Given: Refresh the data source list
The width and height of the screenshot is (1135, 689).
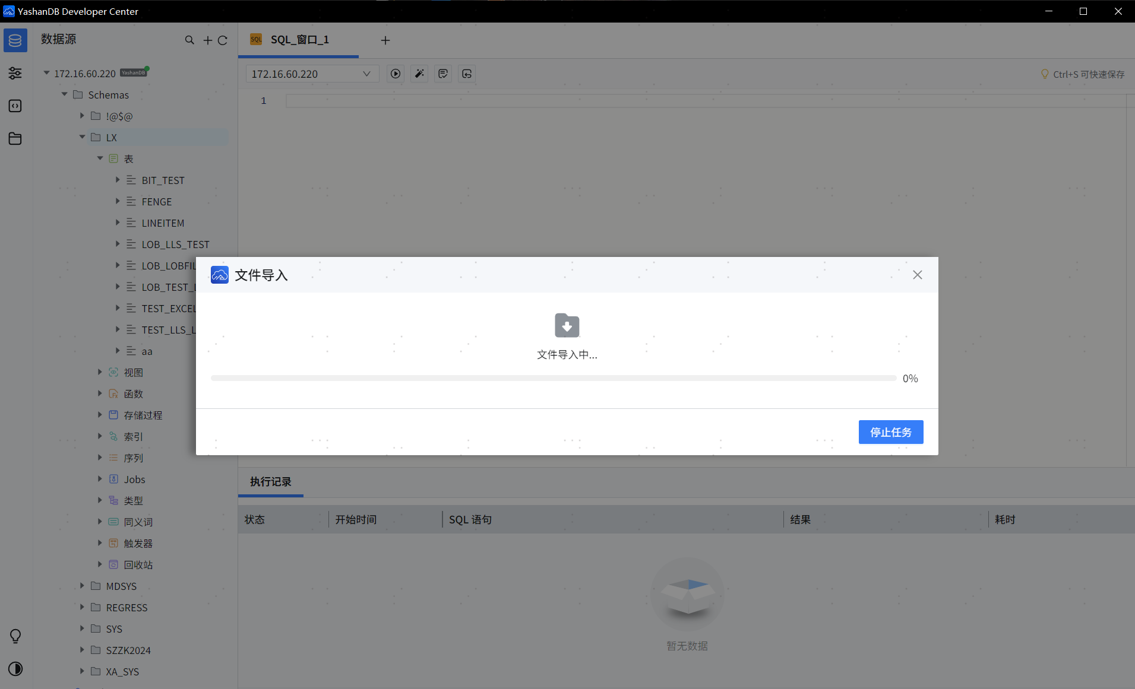Looking at the screenshot, I should [x=223, y=40].
